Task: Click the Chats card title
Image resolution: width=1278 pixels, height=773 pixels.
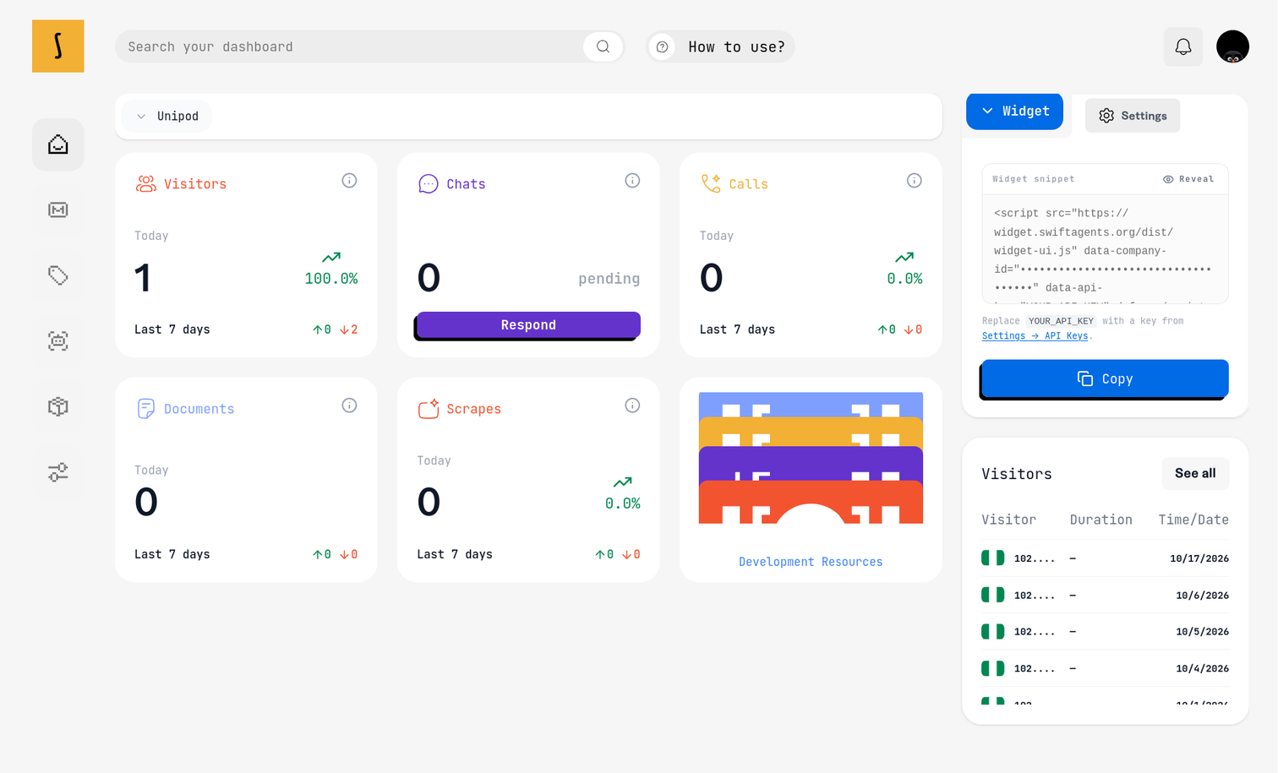Action: 466,184
